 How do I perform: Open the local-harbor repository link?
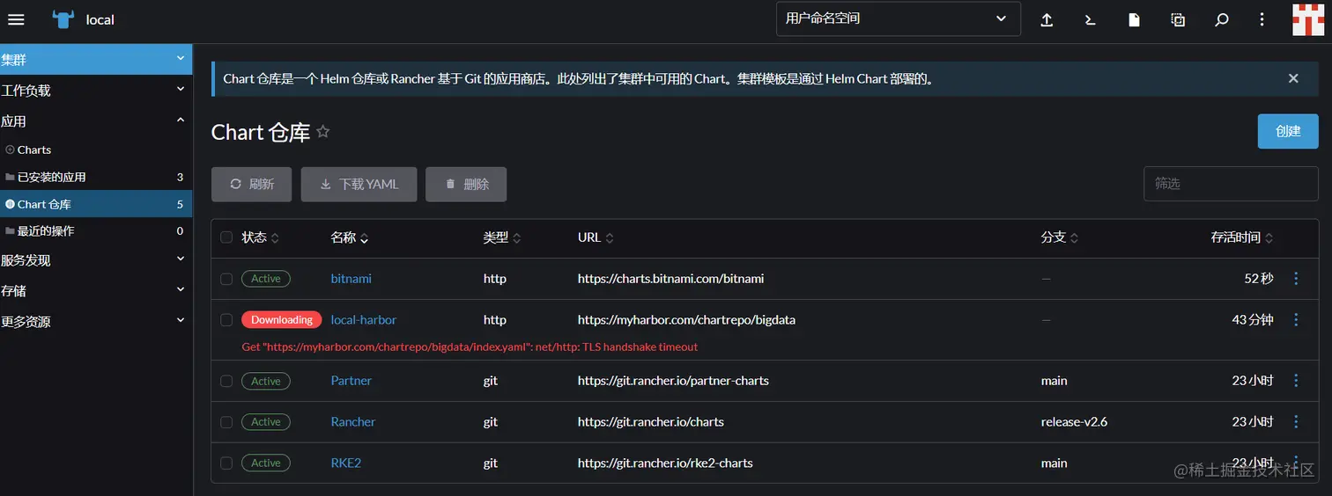(364, 320)
